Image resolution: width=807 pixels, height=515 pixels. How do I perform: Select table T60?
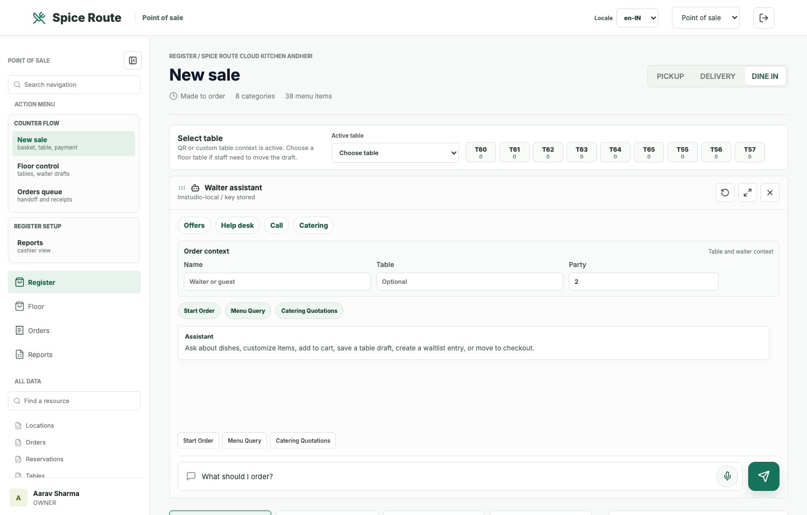click(481, 152)
